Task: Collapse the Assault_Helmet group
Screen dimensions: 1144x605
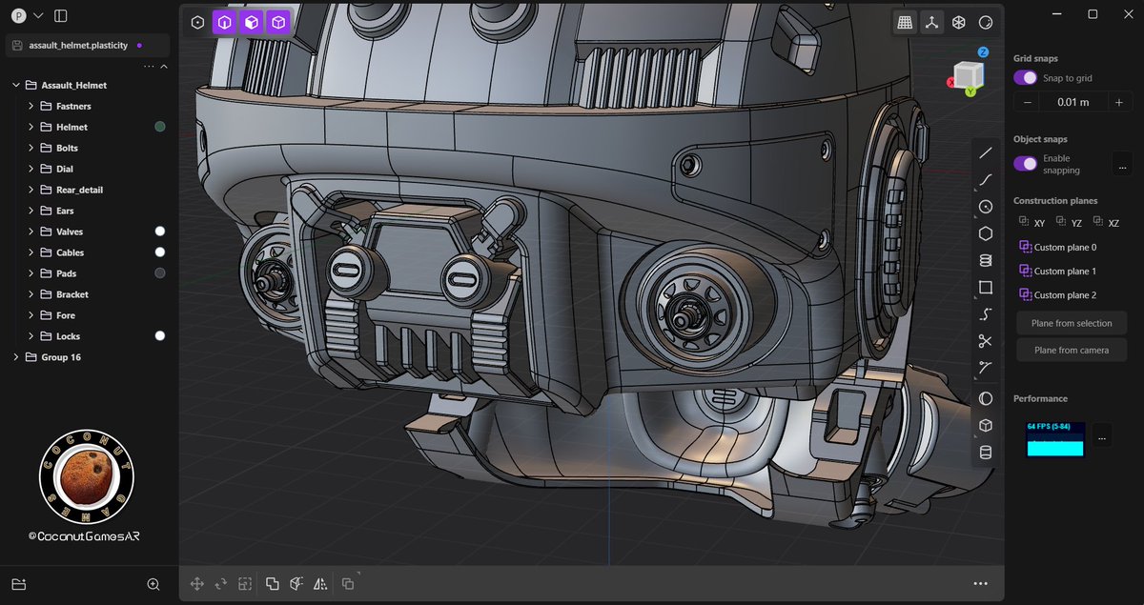Action: (16, 85)
